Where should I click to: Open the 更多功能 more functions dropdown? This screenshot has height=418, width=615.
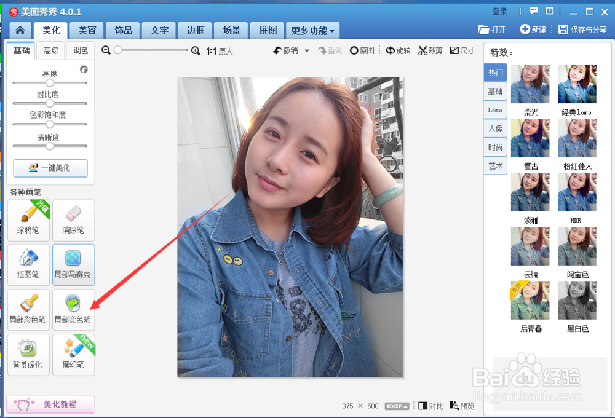click(312, 30)
